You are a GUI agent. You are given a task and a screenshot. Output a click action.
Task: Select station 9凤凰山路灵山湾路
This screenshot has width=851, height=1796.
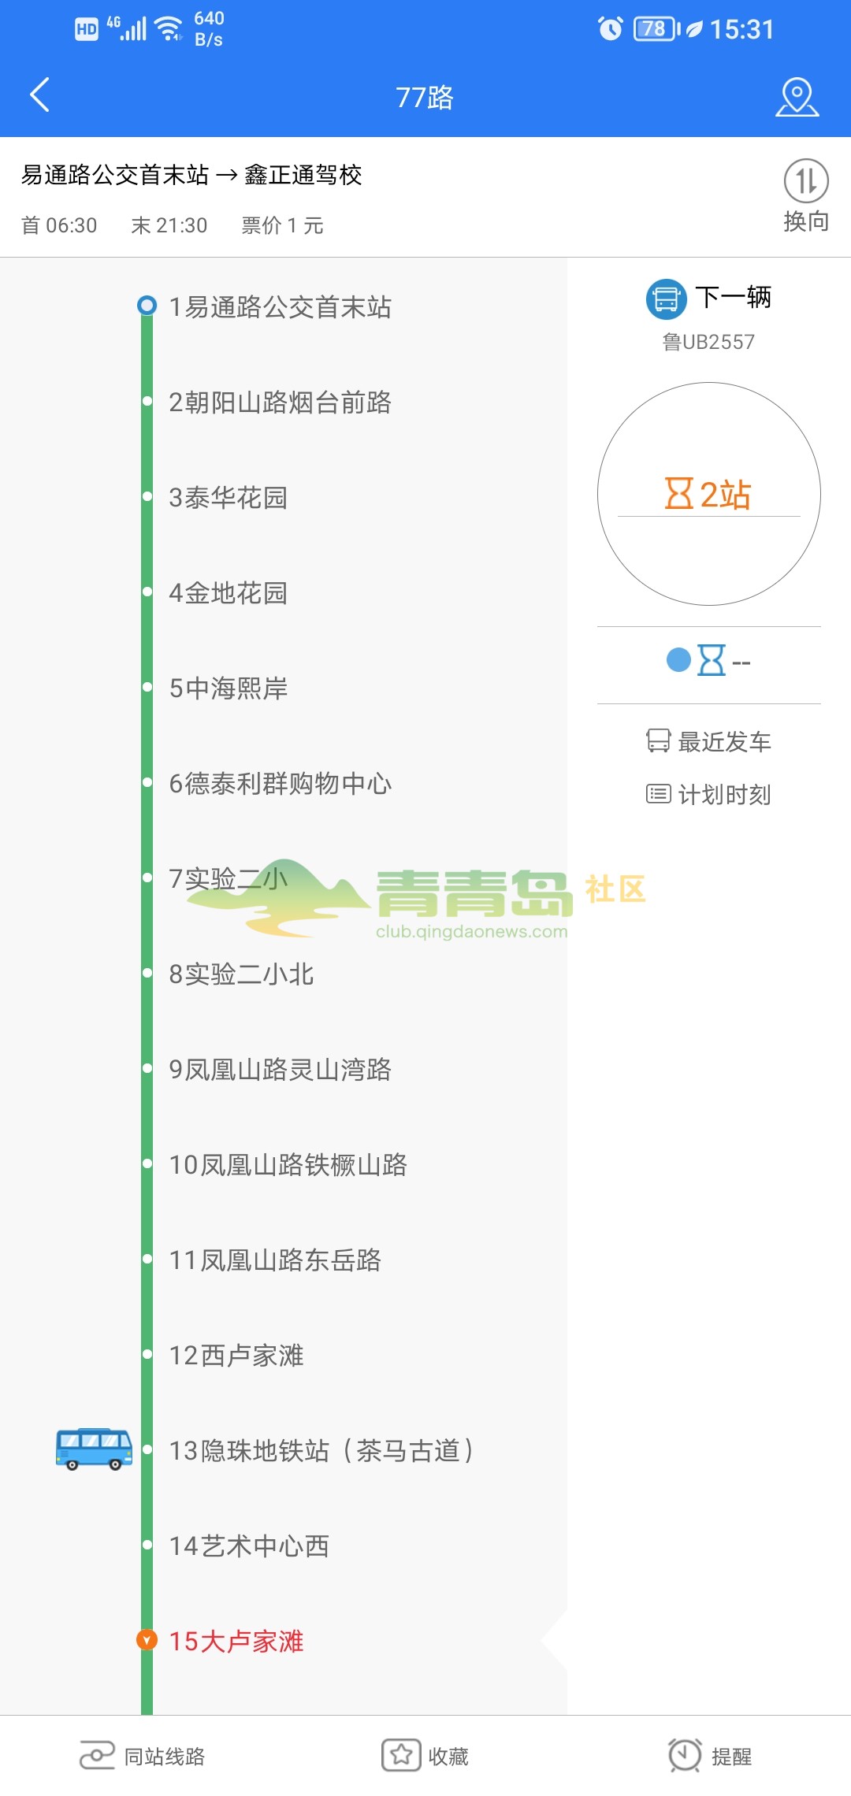[x=280, y=1069]
